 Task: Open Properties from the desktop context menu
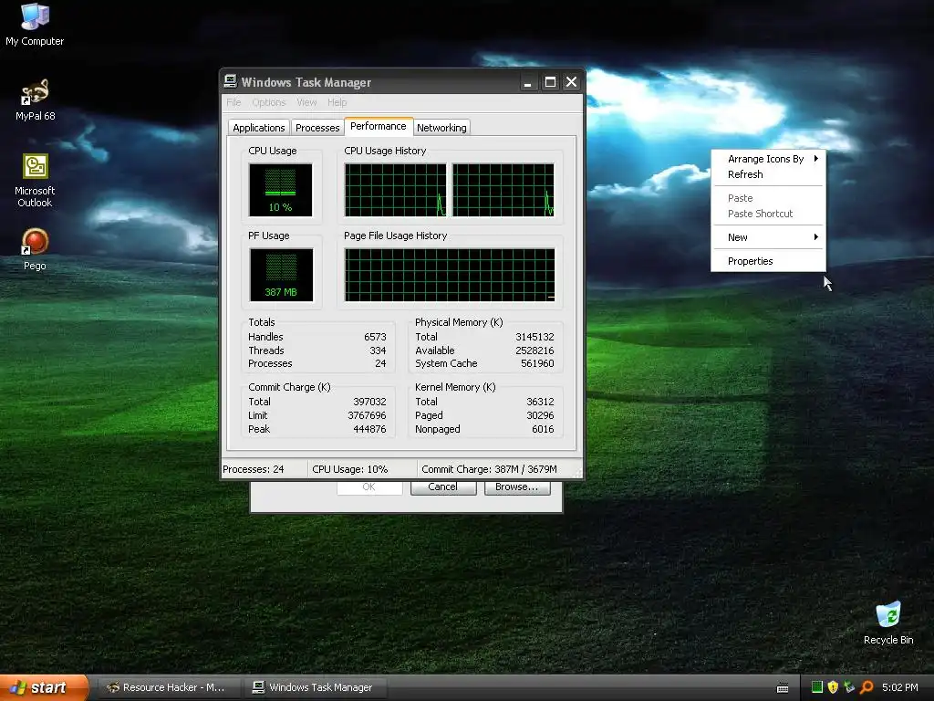coord(768,261)
